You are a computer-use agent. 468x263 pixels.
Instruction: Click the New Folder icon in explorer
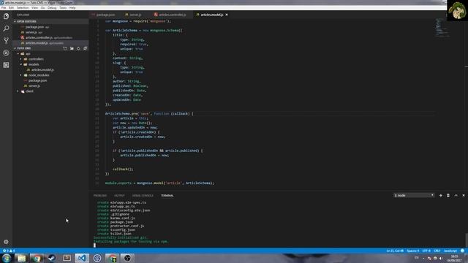72,48
